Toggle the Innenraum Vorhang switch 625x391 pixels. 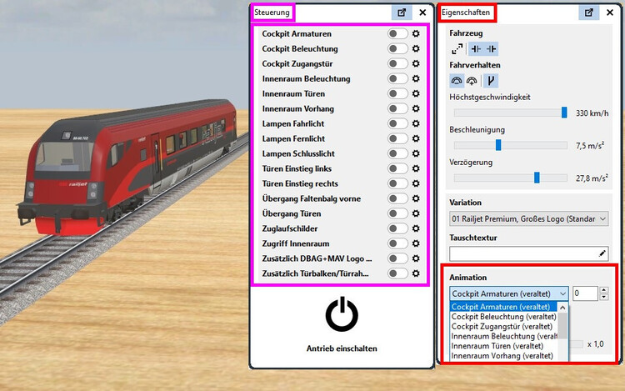tap(397, 108)
